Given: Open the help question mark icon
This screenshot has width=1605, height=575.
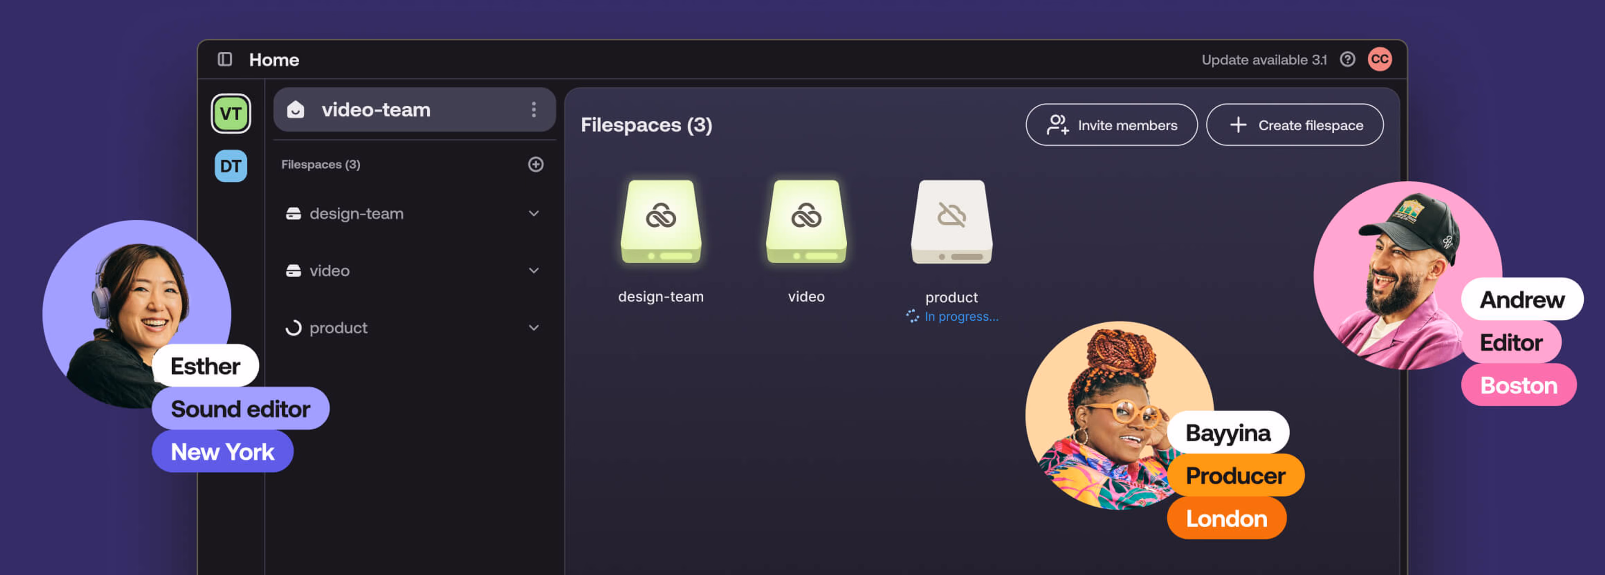Looking at the screenshot, I should (1347, 60).
